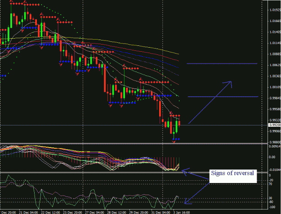Select the 22 Dec 12:00 time label

[50, 212]
